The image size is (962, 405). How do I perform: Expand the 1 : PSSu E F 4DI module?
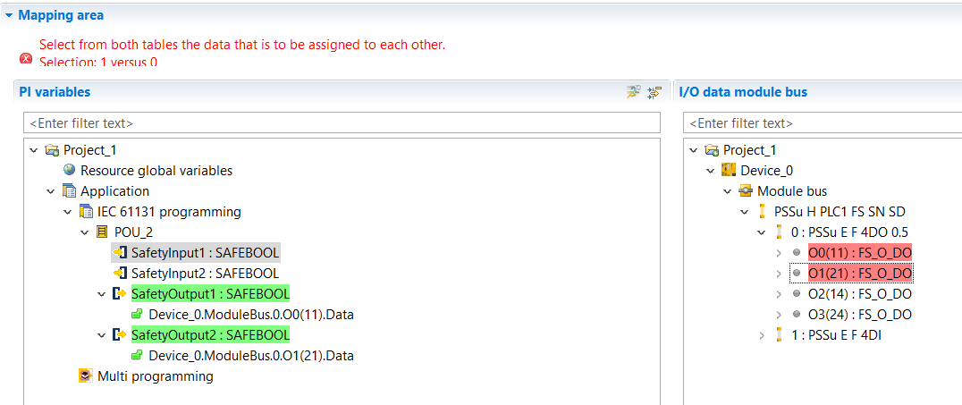(762, 335)
